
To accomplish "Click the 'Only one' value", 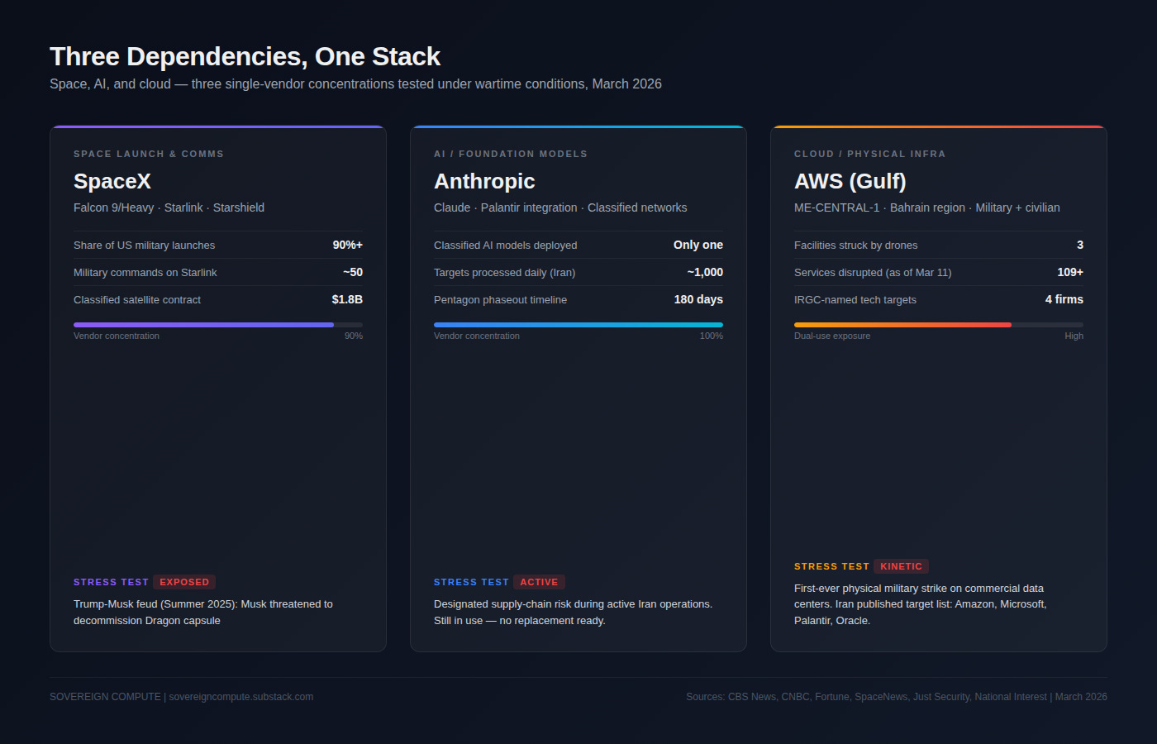I will (x=698, y=245).
